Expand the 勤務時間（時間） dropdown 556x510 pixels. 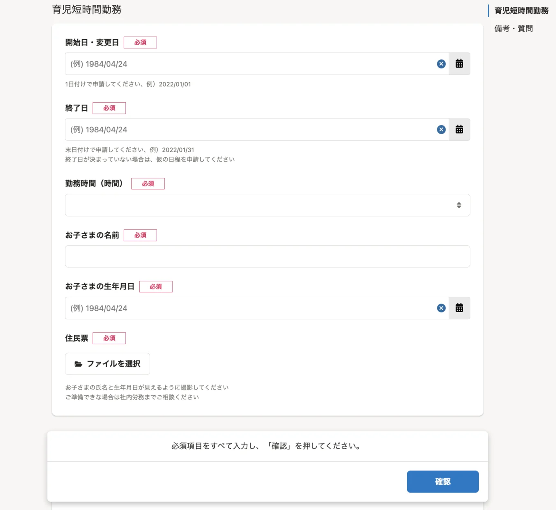pos(267,205)
